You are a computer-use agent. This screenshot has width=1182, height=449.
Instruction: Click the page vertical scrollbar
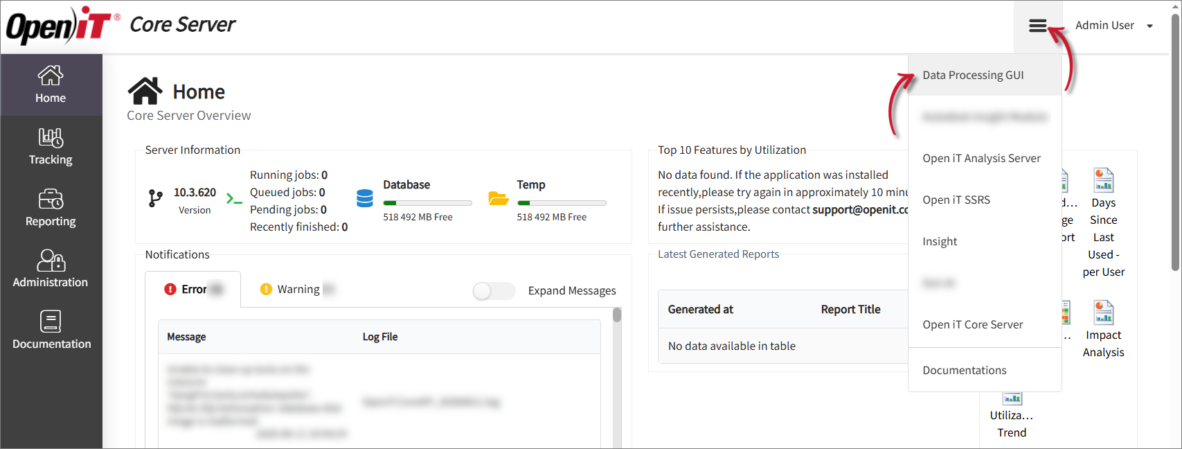(1175, 142)
